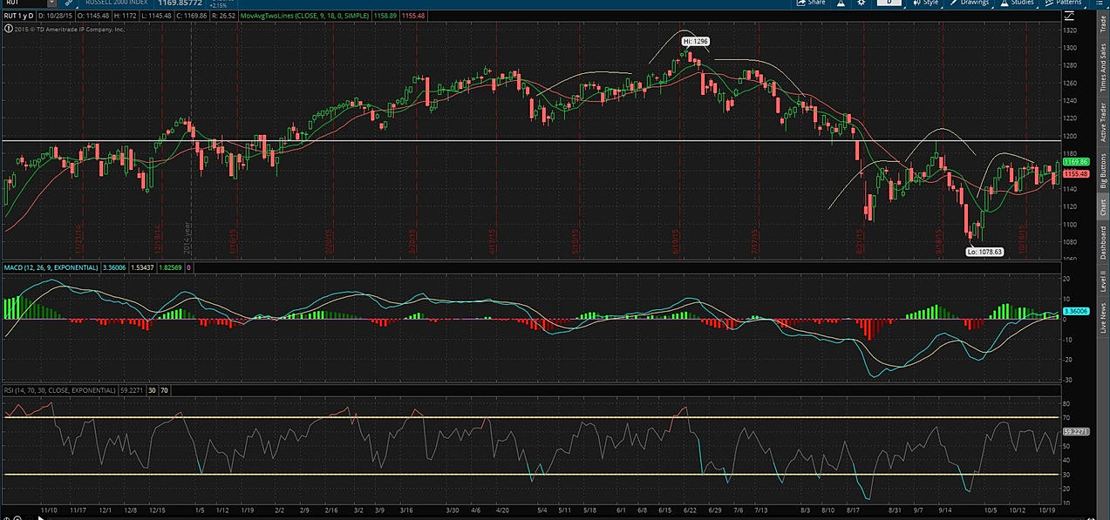Image resolution: width=1110 pixels, height=520 pixels.
Task: Click the MACD value 1.53437 in header
Action: pos(141,268)
